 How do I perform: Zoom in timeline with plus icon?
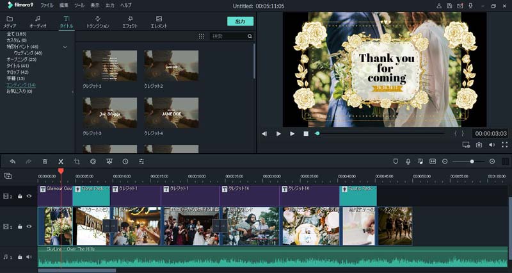492,161
